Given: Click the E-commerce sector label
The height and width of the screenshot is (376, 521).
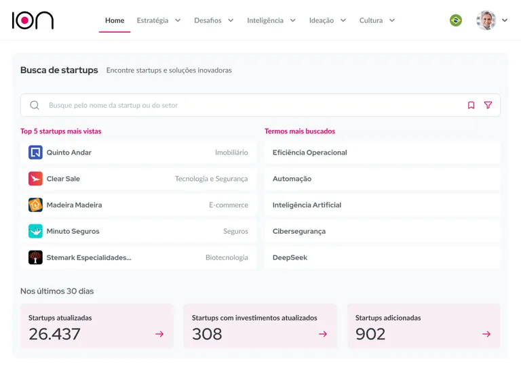Looking at the screenshot, I should pyautogui.click(x=229, y=205).
